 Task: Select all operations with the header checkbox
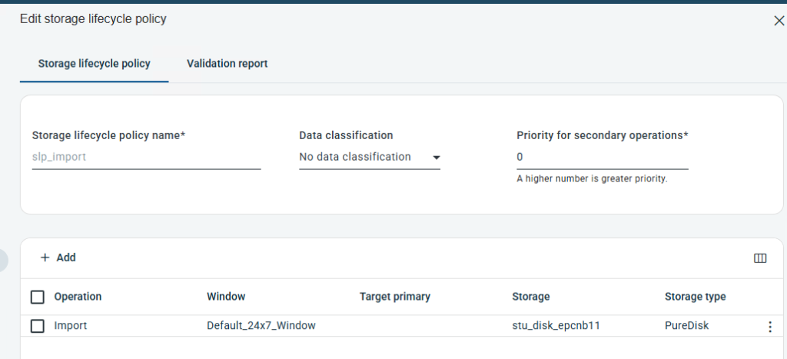coord(38,297)
